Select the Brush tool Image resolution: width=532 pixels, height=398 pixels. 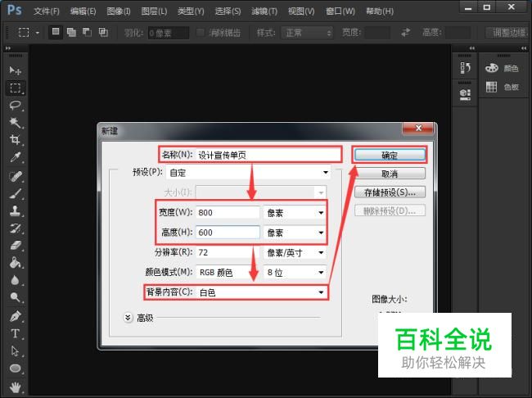(15, 193)
